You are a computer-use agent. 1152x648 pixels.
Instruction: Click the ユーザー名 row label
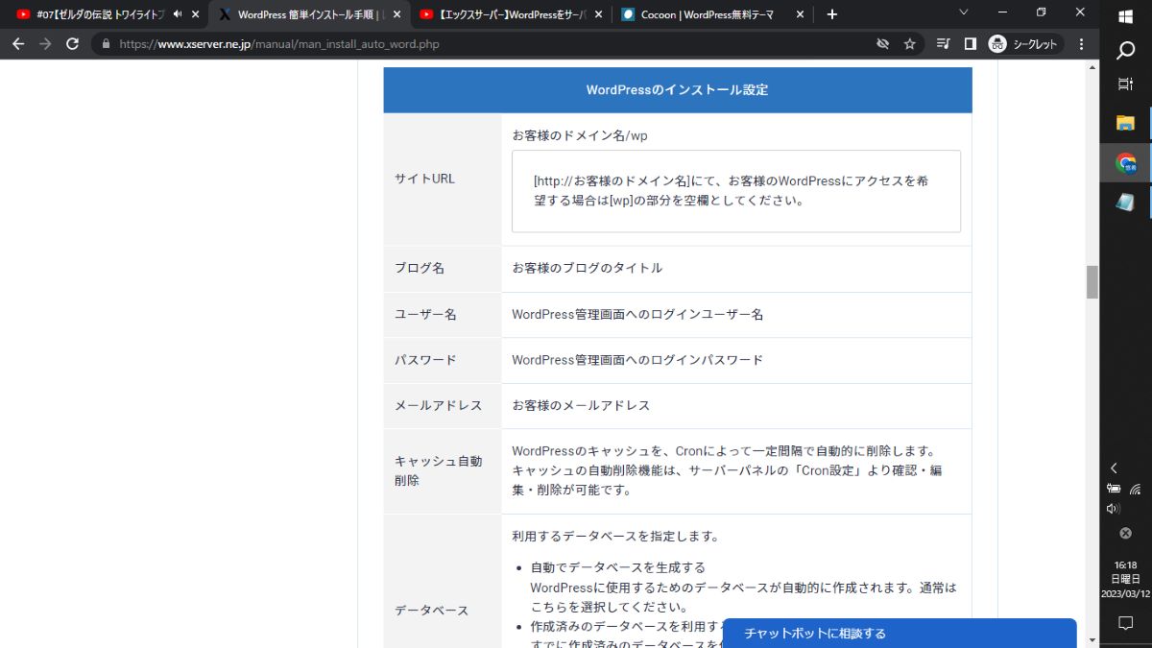[425, 314]
